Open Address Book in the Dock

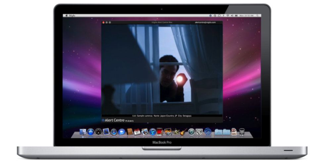(130, 132)
